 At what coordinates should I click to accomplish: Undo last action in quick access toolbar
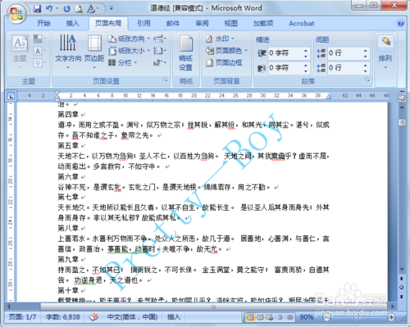[49, 9]
